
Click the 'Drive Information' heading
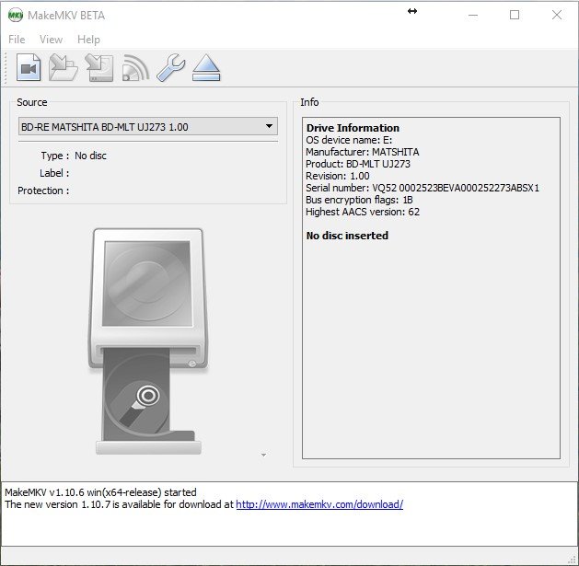coord(353,128)
